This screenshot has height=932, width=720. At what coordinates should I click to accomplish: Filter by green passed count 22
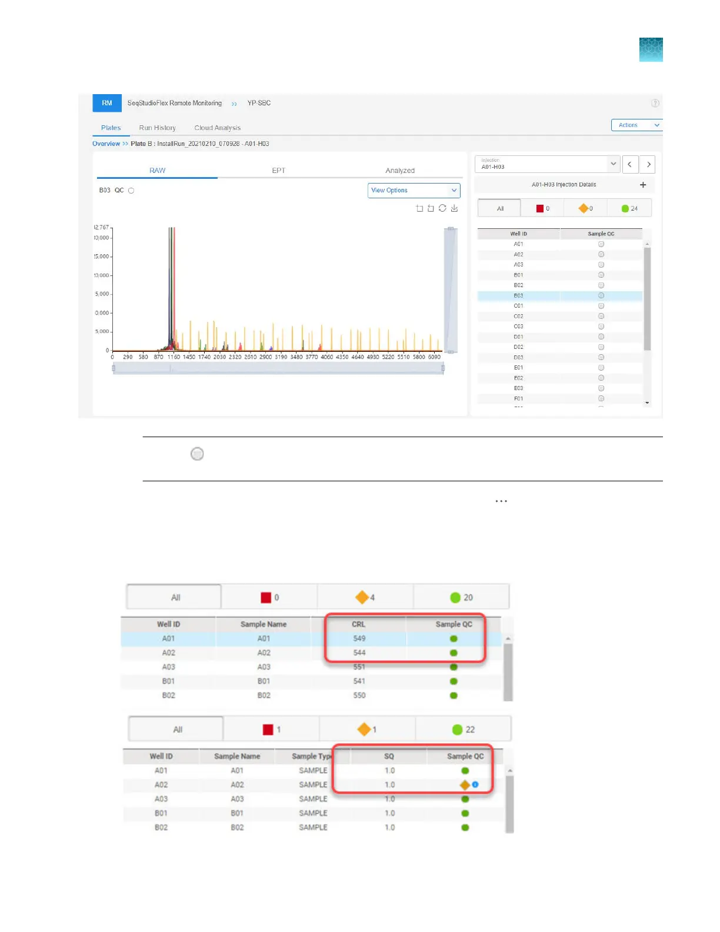click(463, 730)
